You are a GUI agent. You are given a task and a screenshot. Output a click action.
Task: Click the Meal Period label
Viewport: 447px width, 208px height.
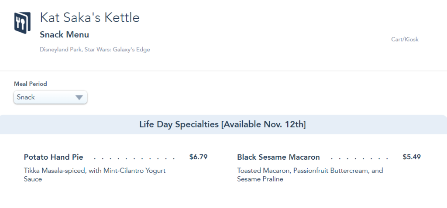(30, 84)
